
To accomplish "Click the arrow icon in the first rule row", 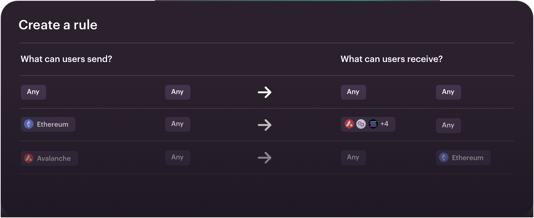I will pyautogui.click(x=265, y=92).
